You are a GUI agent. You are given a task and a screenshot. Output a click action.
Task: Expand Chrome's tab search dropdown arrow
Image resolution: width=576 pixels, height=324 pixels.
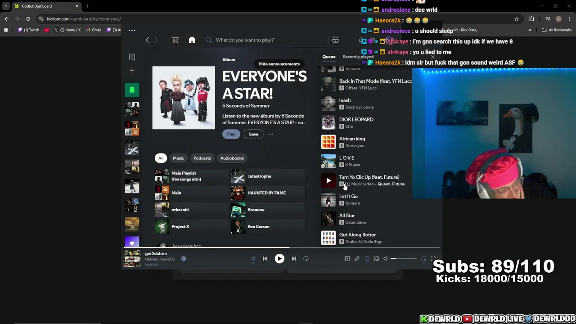pos(6,6)
